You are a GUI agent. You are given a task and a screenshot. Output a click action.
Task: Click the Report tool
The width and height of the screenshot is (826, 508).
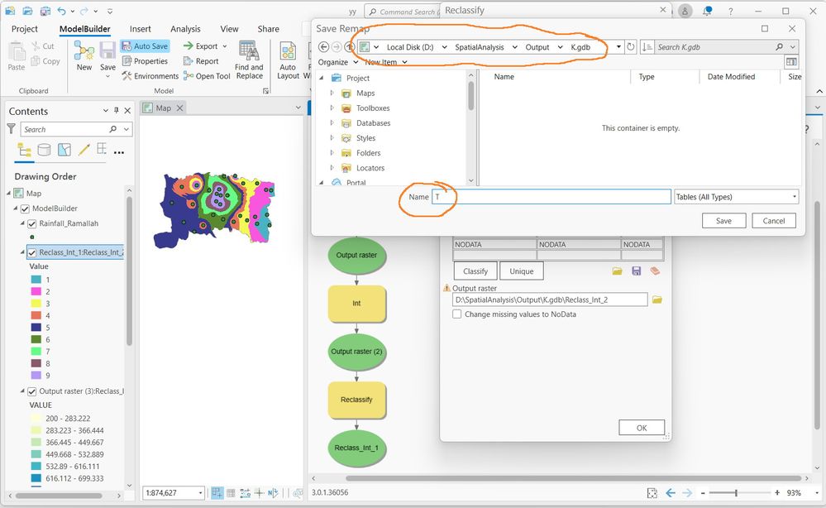pyautogui.click(x=201, y=61)
